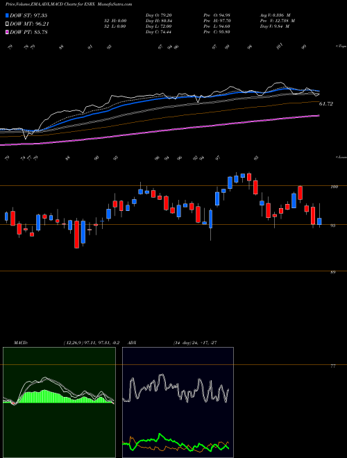Click the Pre C: 95.80 value

pos(218,32)
